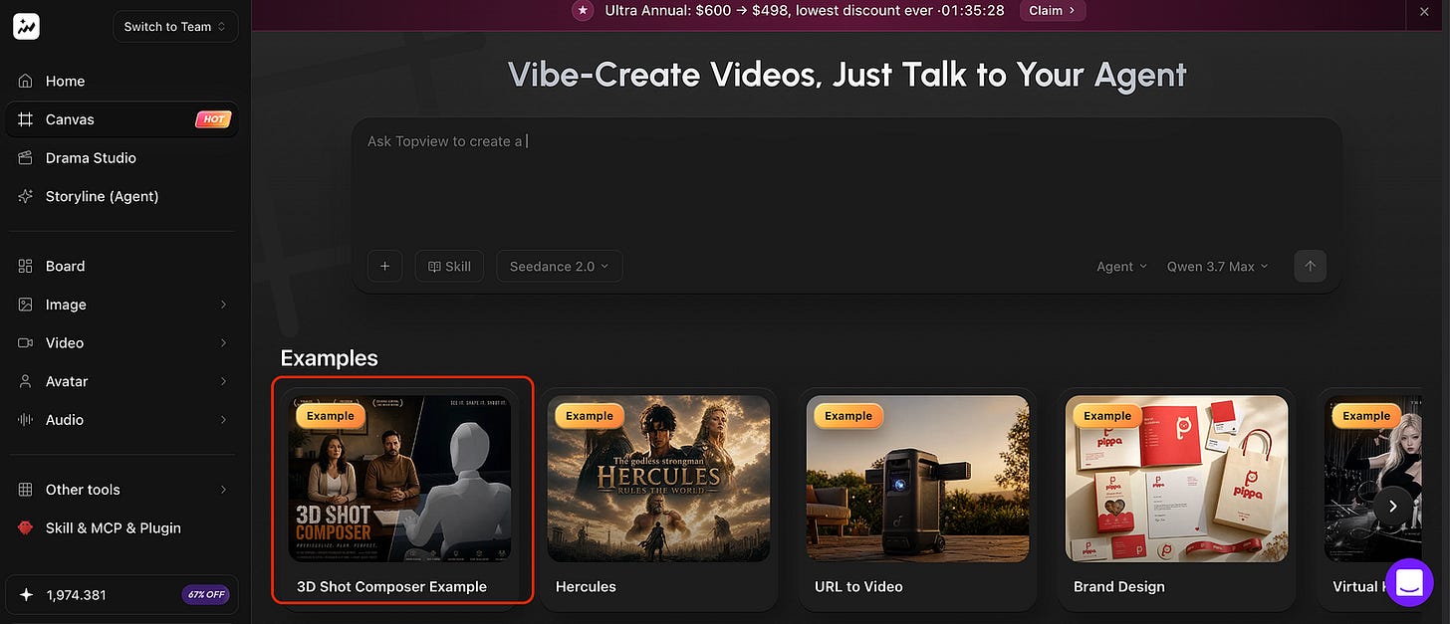Click Example badge on 3D Shot Composer card
This screenshot has width=1450, height=624.
click(x=331, y=416)
